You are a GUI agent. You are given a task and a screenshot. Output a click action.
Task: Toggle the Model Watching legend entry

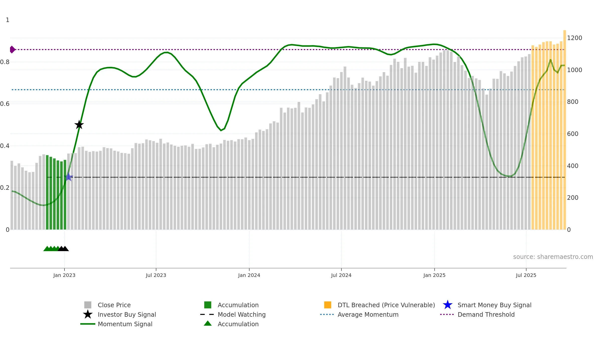(x=241, y=314)
